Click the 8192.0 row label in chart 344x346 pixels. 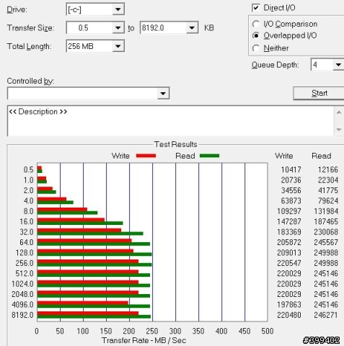[22, 315]
